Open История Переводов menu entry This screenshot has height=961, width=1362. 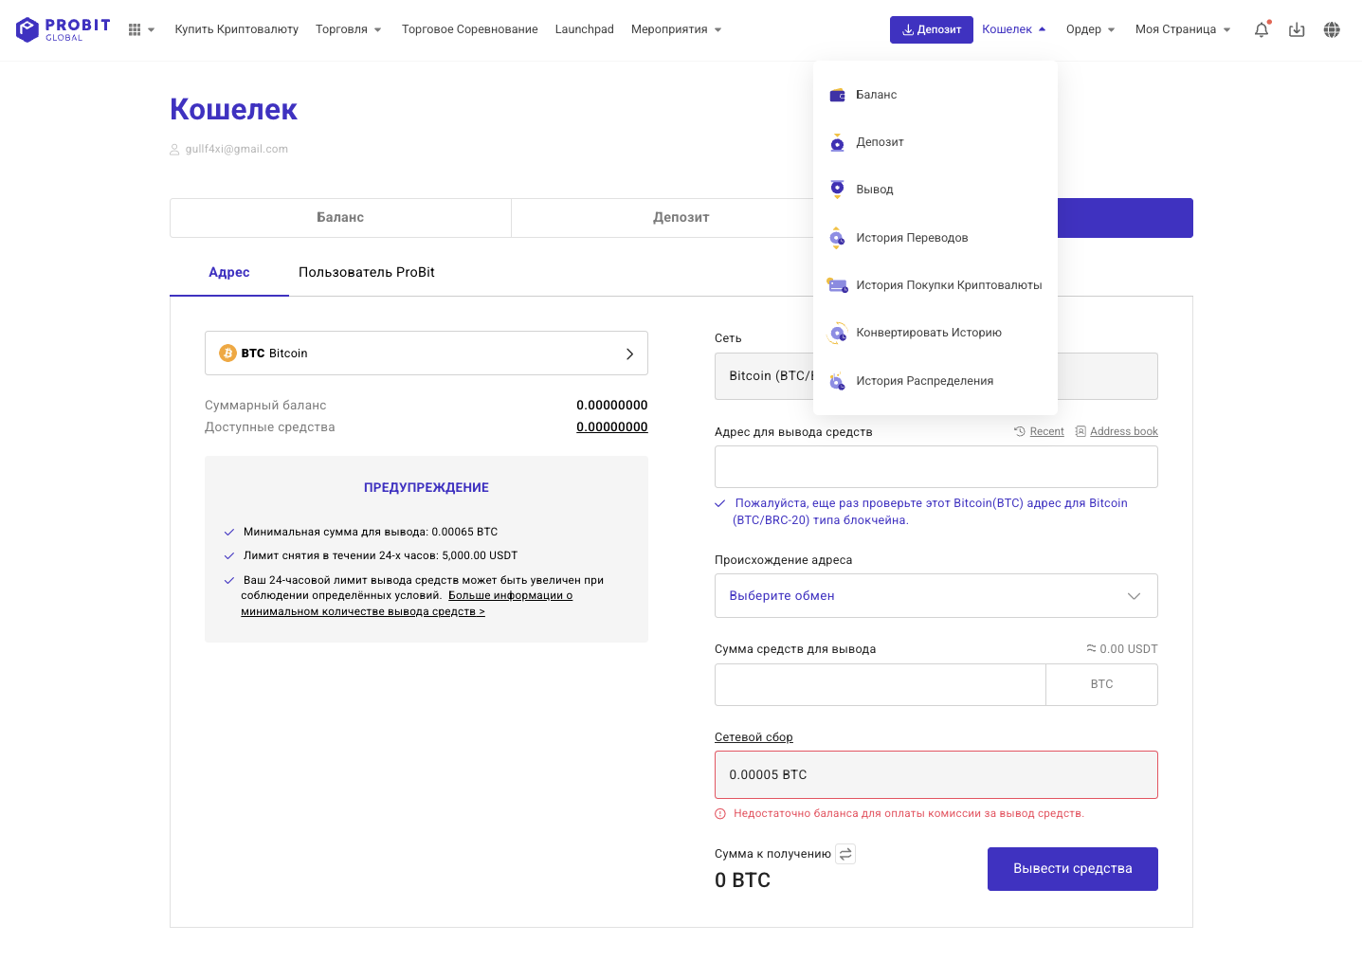coord(911,238)
